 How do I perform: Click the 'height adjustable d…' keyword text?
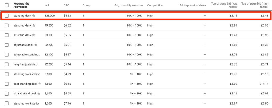coord(26,64)
